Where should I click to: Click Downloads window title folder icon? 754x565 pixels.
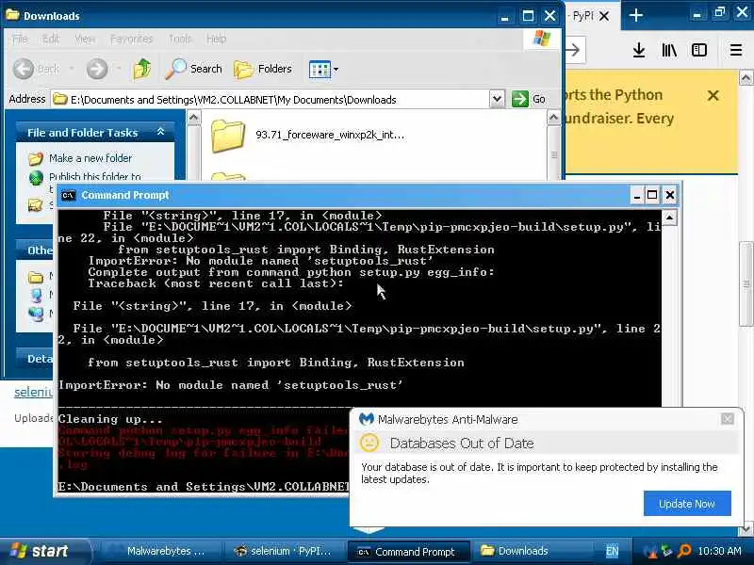click(x=12, y=15)
